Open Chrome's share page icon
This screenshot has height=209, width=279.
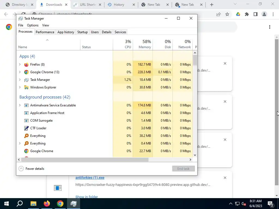[x=219, y=14]
